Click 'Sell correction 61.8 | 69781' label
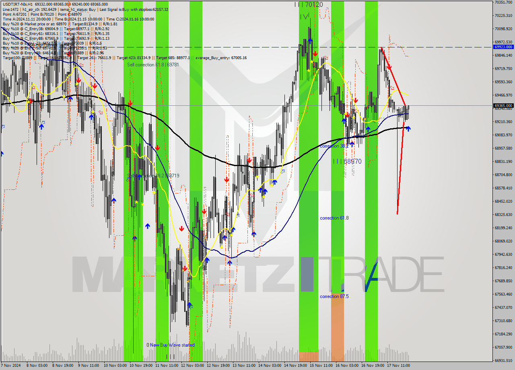Image resolution: width=515 pixels, height=370 pixels. (x=153, y=64)
